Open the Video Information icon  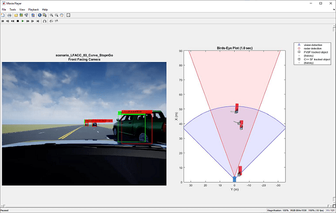39,15
